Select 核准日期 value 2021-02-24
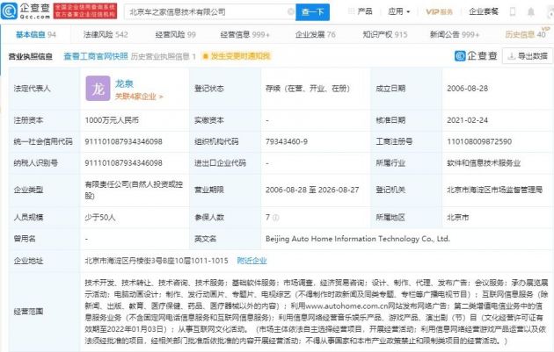Viewport: 554px width, 352px height. (467, 120)
